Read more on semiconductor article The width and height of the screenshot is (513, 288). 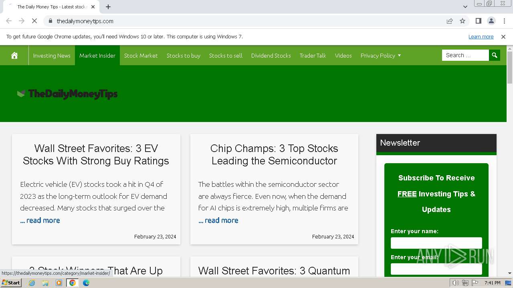coord(218,220)
